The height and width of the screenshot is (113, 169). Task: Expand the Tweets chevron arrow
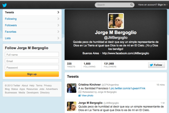[x=58, y=12]
